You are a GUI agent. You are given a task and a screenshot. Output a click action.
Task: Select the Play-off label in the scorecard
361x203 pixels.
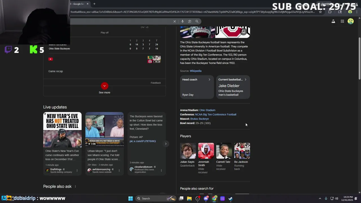(105, 33)
